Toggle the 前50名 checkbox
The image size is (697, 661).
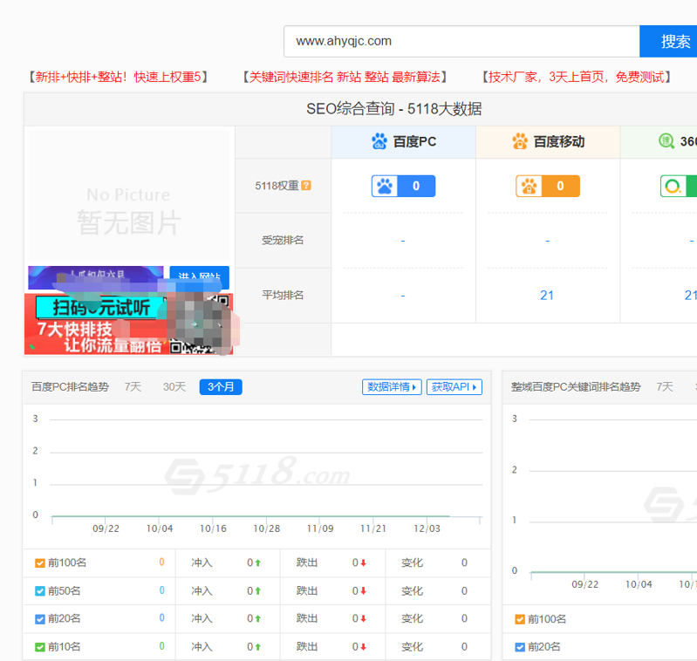[40, 591]
